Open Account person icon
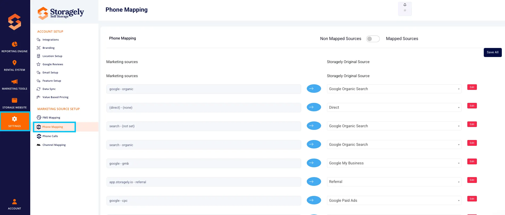 click(15, 201)
